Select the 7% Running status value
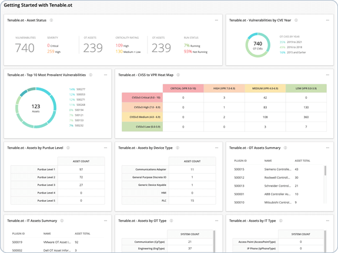This screenshot has height=253, width=338. [x=192, y=46]
